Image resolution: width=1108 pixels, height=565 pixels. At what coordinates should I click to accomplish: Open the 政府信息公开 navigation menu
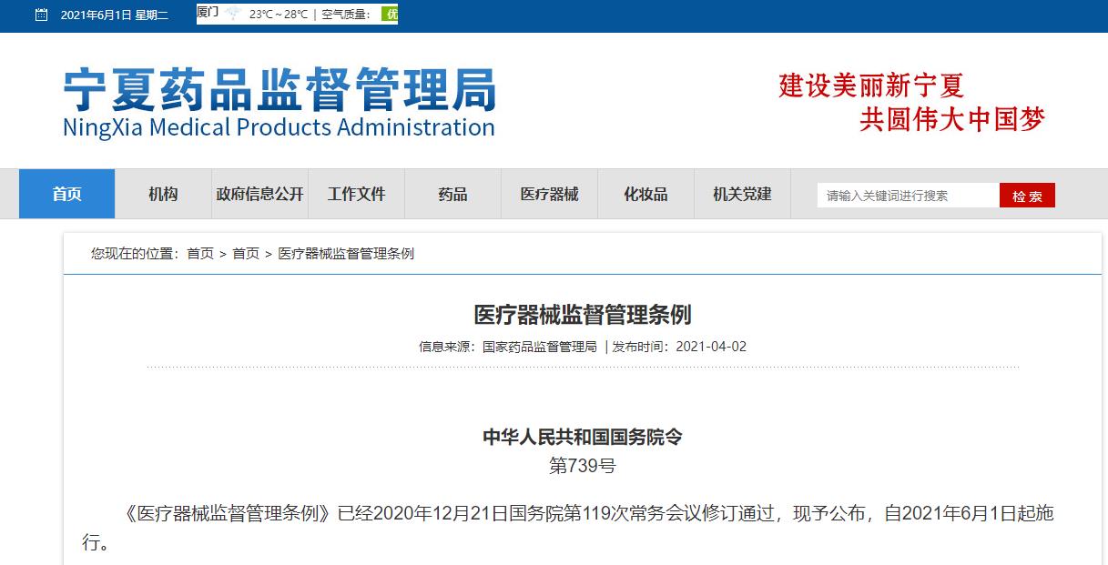259,194
